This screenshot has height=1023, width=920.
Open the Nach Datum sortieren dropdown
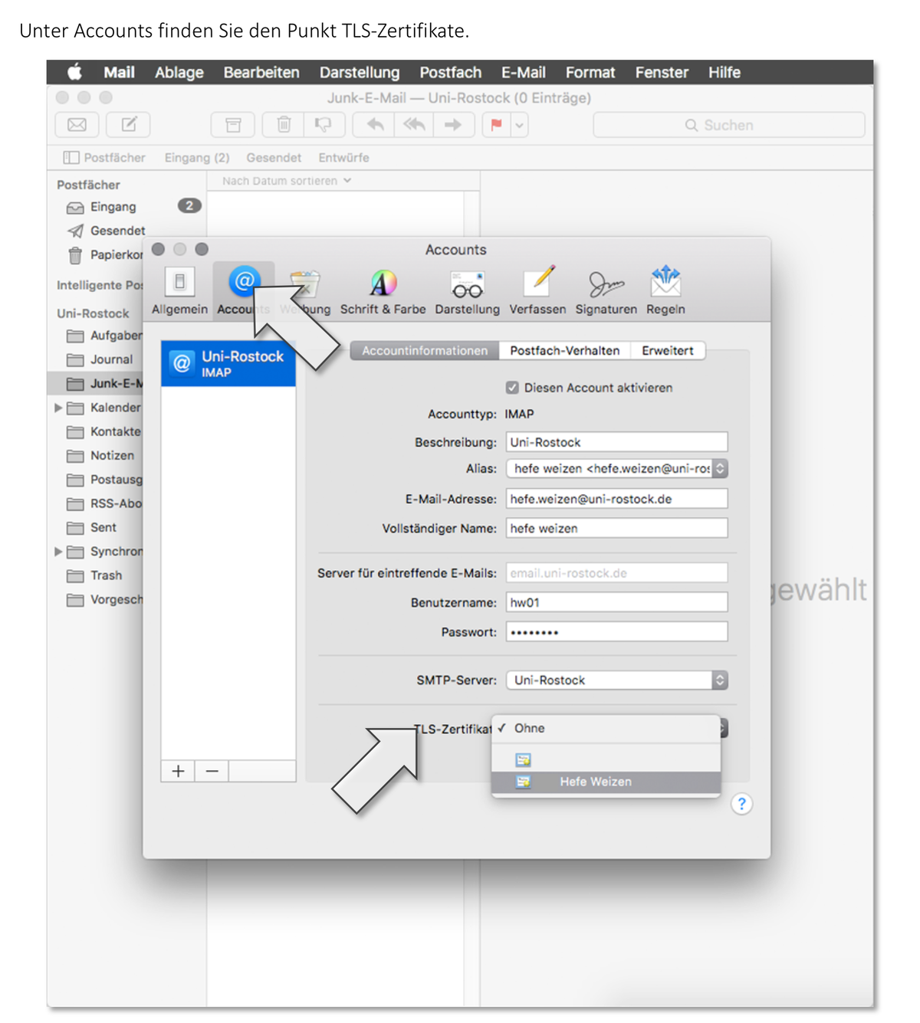tap(287, 181)
